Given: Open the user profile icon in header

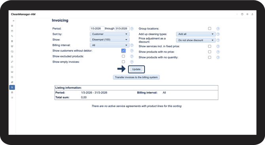Looking at the screenshot, I should click(x=252, y=14).
